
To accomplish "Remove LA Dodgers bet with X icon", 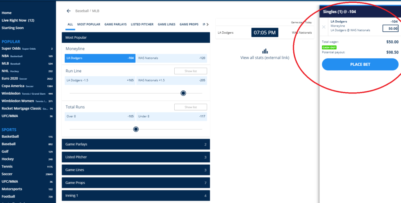I will 324,27.
